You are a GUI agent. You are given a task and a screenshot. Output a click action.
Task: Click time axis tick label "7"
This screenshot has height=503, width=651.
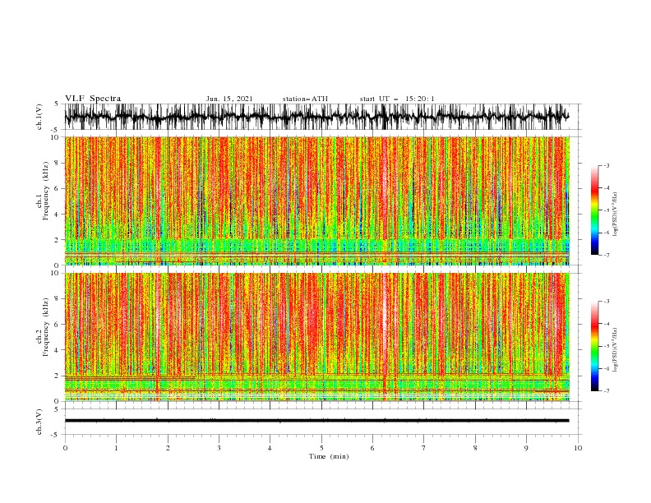click(x=424, y=448)
